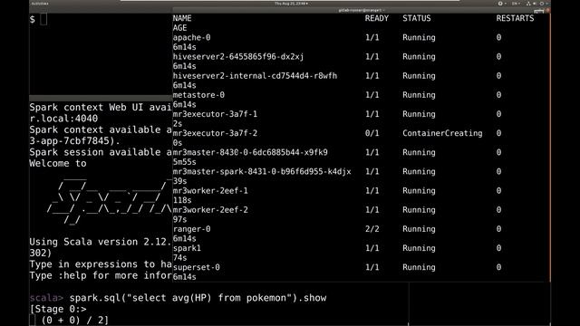This screenshot has height=326, width=580.
Task: Click the Running status of apache-0
Action: [x=419, y=37]
